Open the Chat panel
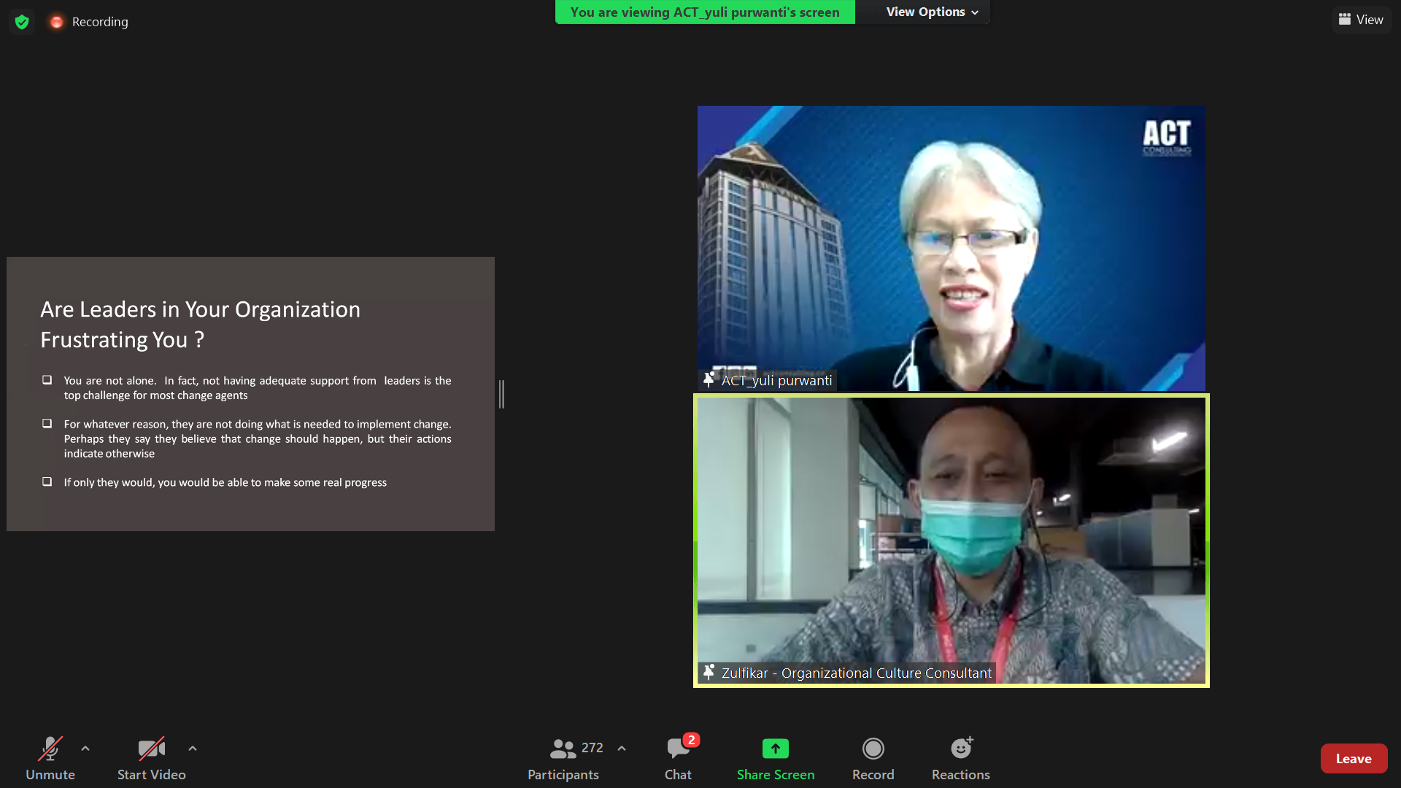 coord(678,758)
